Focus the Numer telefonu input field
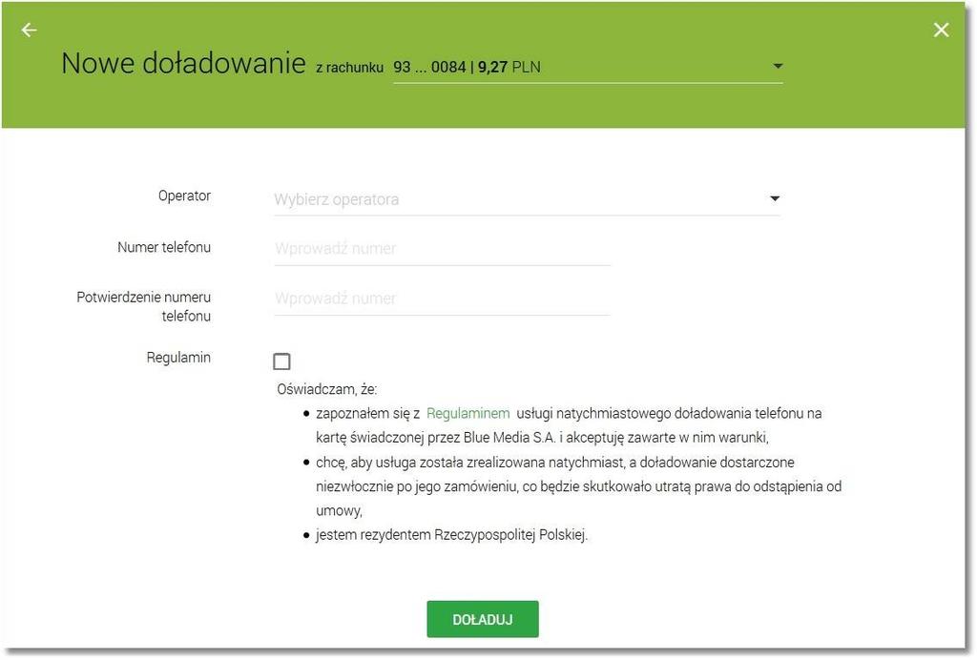 (x=442, y=248)
